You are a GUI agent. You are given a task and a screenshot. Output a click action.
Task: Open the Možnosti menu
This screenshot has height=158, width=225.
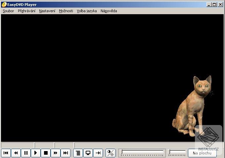pyautogui.click(x=66, y=11)
